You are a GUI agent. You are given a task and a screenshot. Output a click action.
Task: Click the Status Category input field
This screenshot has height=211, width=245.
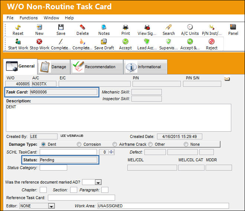click(x=53, y=168)
